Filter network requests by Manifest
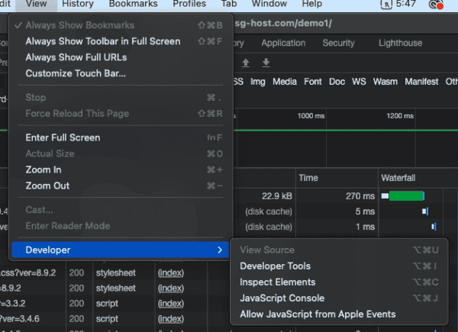This screenshot has width=458, height=332. pos(421,82)
